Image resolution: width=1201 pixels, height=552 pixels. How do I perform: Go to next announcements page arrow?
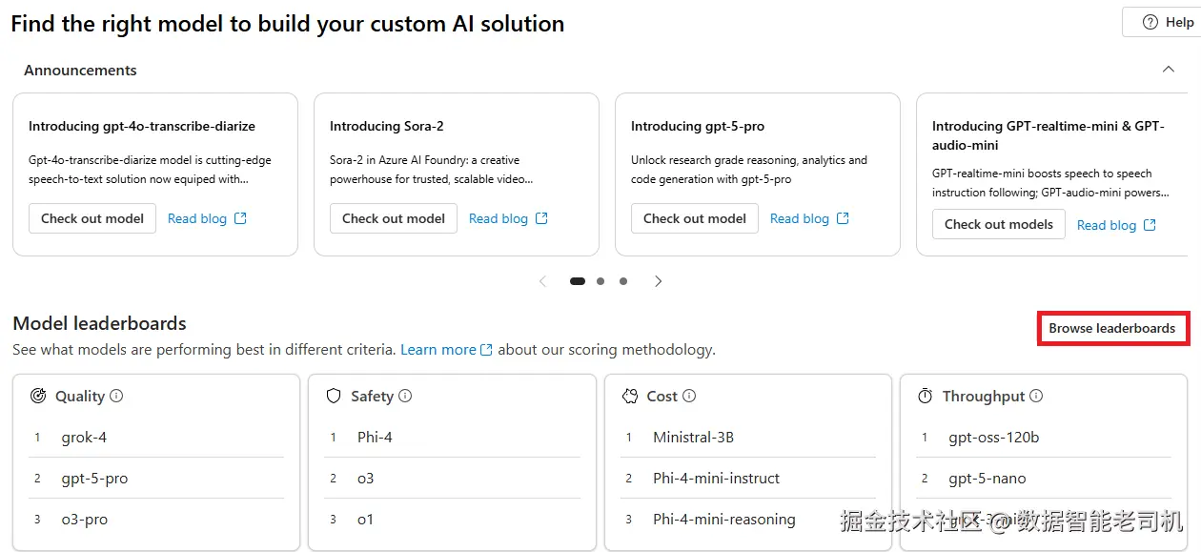pos(658,281)
